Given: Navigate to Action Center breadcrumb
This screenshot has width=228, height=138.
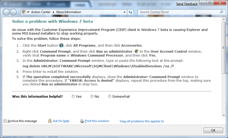Looking at the screenshot, I should point(41,12).
